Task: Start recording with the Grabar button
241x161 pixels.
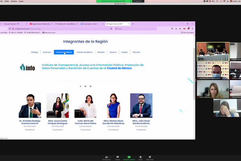Action: [x=140, y=158]
